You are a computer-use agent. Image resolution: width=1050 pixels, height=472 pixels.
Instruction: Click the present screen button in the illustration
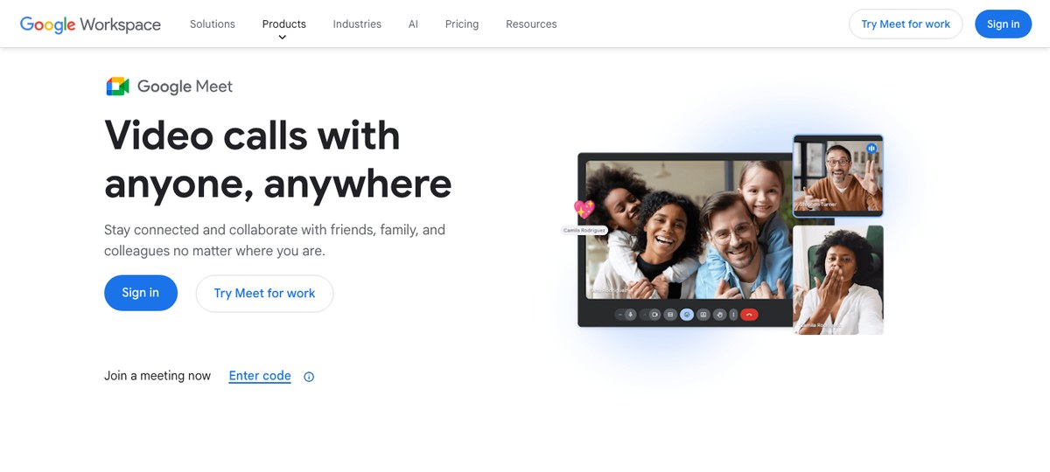click(703, 315)
